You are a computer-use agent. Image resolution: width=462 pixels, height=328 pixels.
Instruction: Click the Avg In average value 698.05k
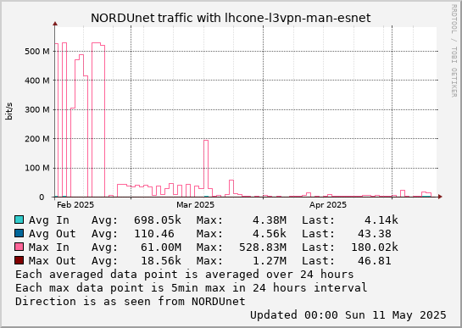pos(158,220)
